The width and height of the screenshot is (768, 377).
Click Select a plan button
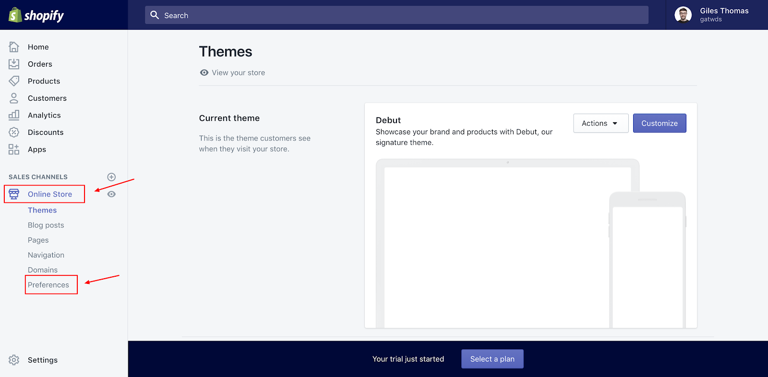tap(492, 359)
